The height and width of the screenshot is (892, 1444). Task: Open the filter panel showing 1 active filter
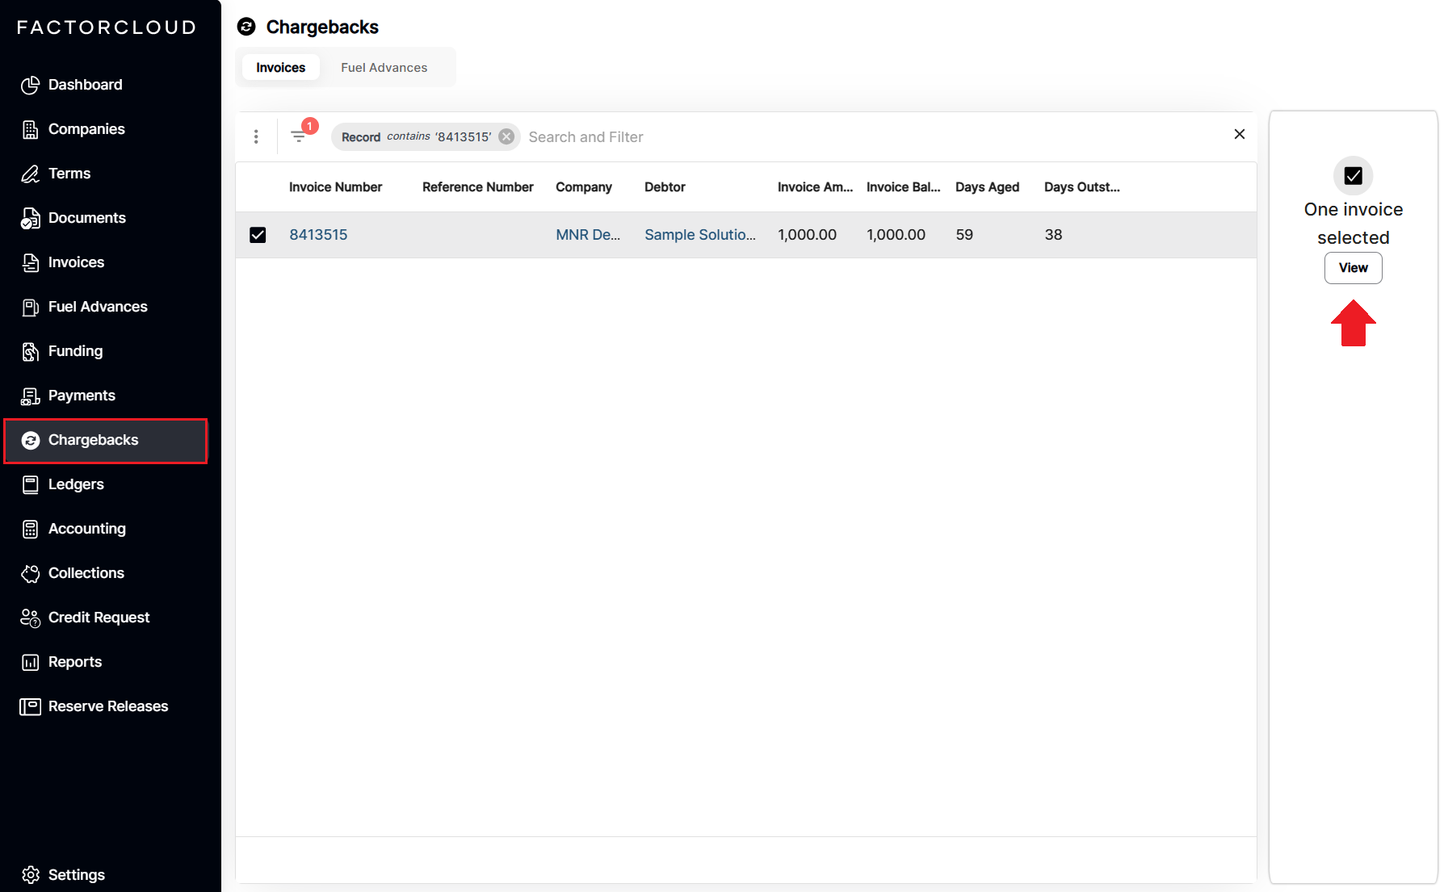pos(301,136)
